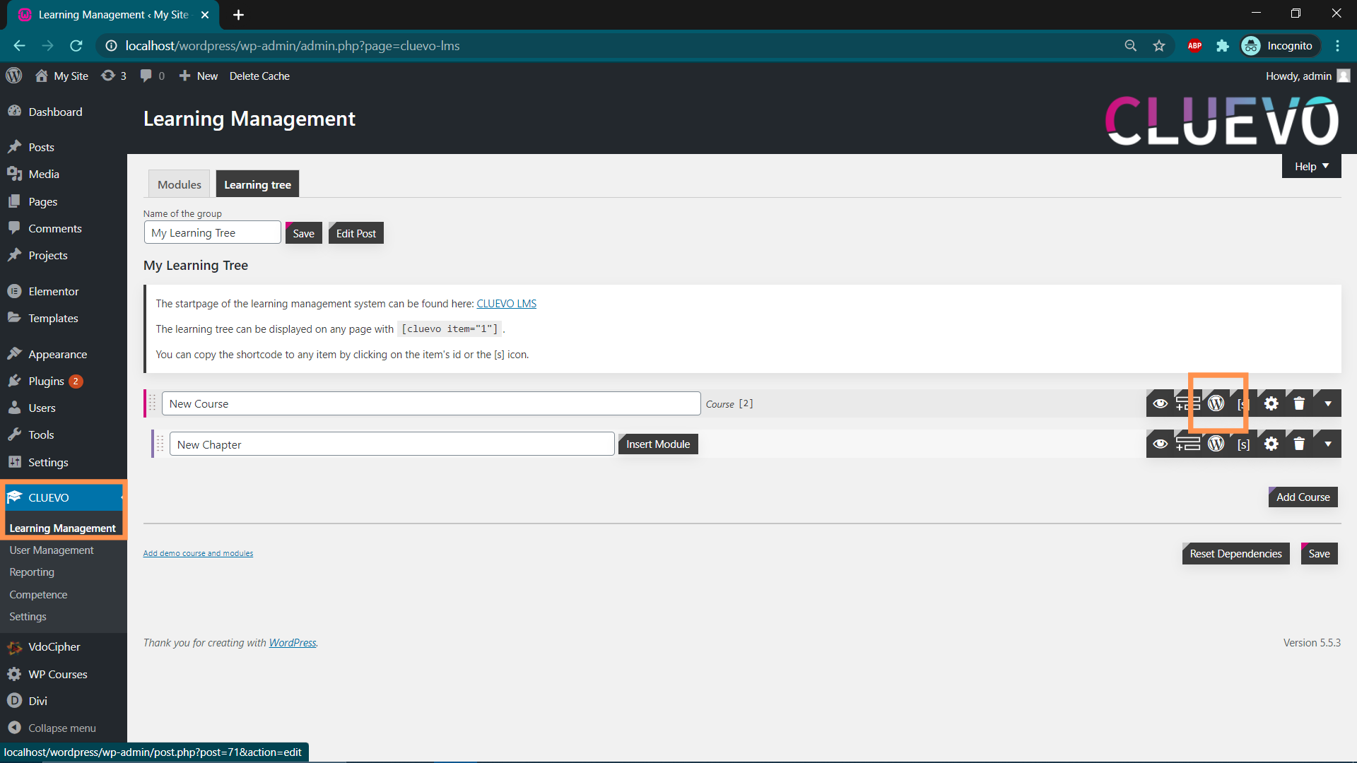This screenshot has height=763, width=1357.
Task: Copy shortcode [s] of New Chapter row
Action: tap(1243, 444)
